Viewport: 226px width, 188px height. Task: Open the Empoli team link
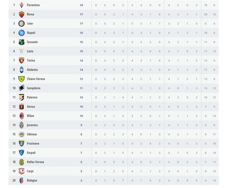coord(31,153)
